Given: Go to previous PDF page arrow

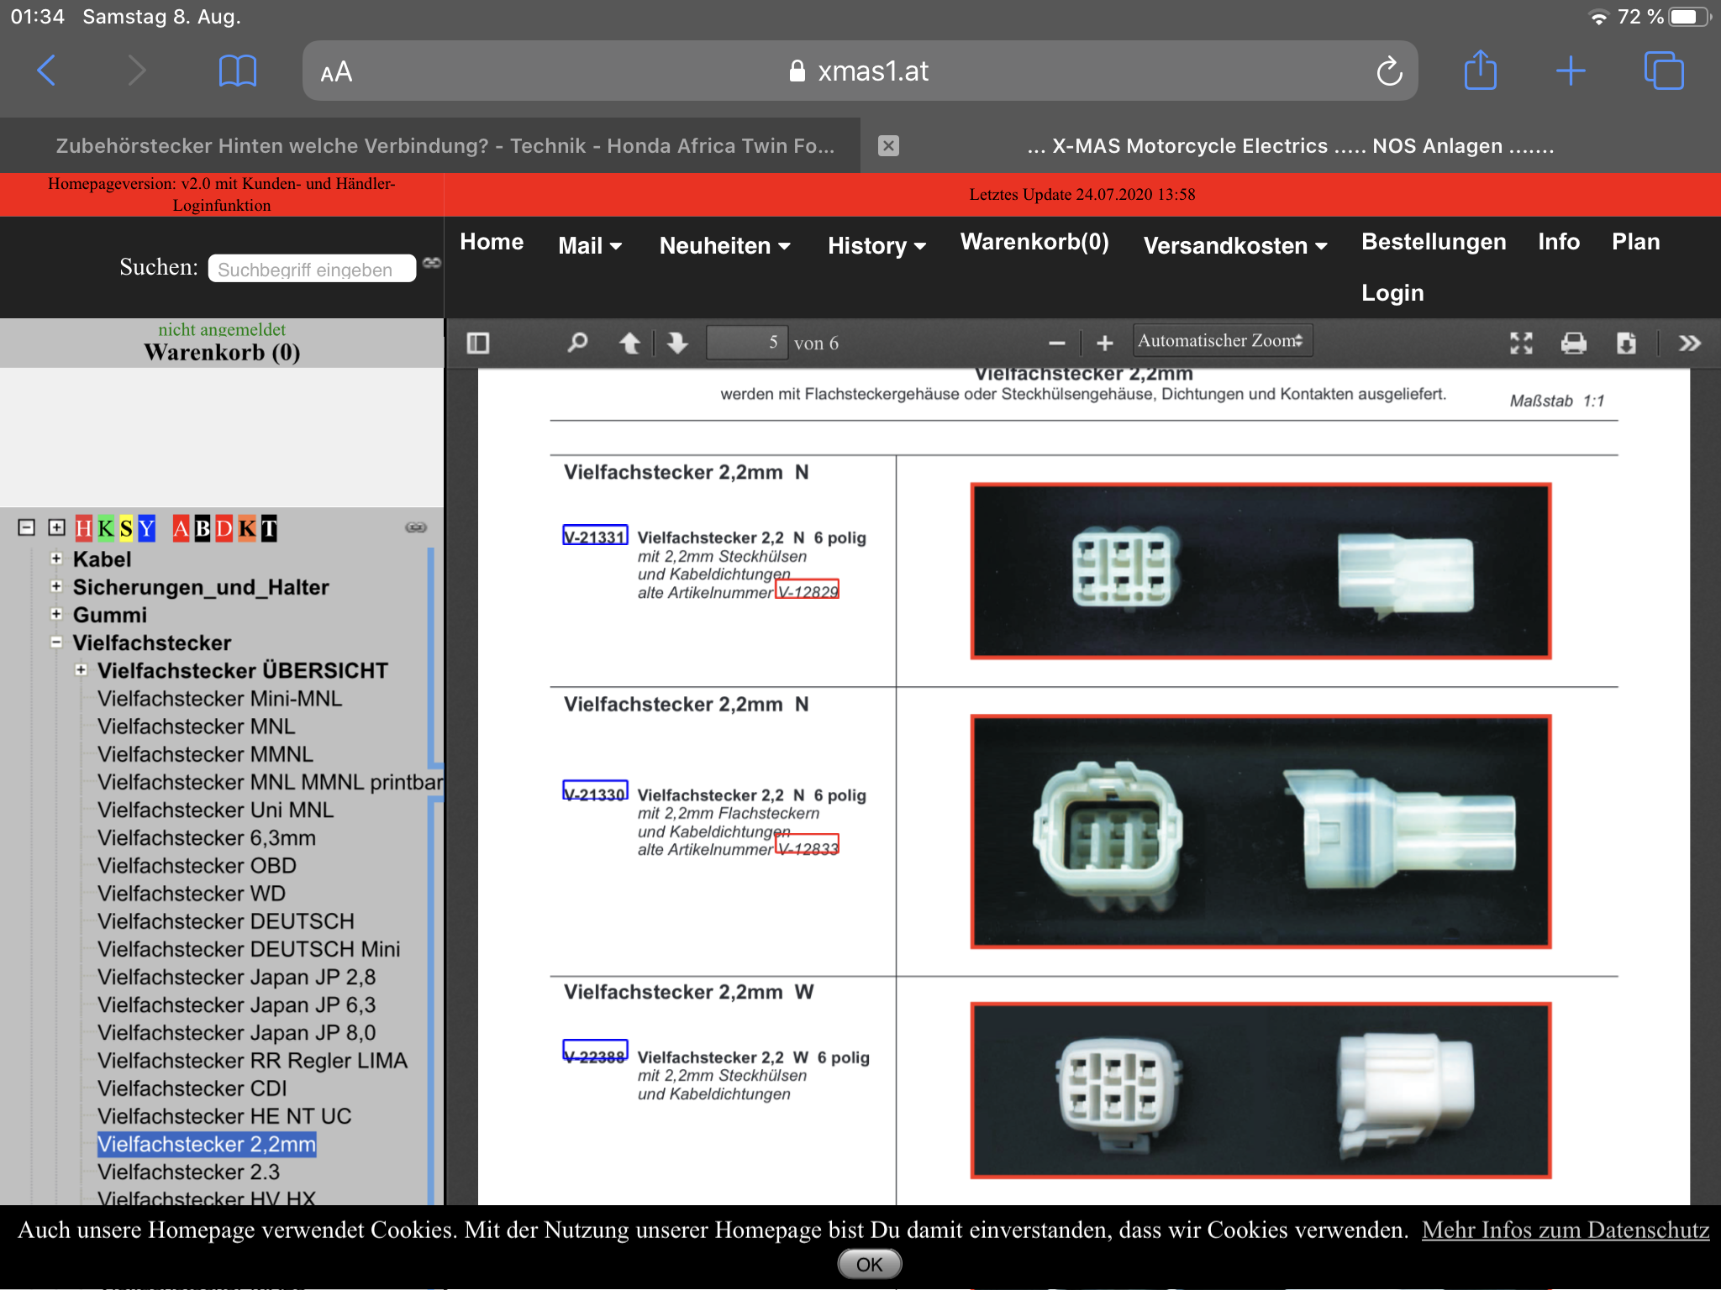Looking at the screenshot, I should click(x=629, y=343).
